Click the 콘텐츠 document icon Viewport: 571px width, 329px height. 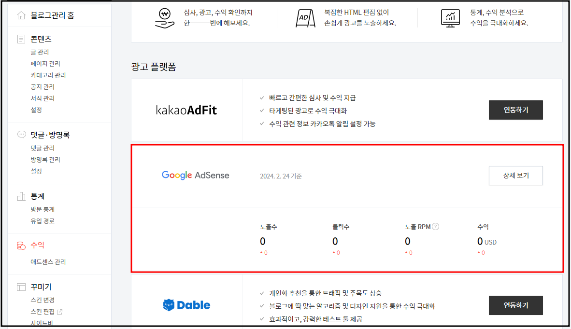(x=21, y=39)
